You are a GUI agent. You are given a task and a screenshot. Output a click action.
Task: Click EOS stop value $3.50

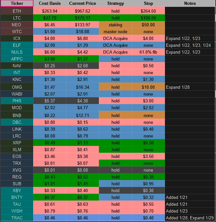148,156
